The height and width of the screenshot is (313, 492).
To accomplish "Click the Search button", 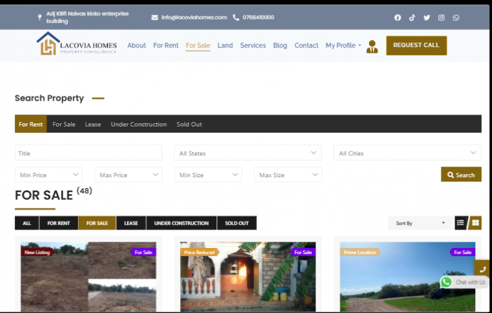I will coord(461,175).
